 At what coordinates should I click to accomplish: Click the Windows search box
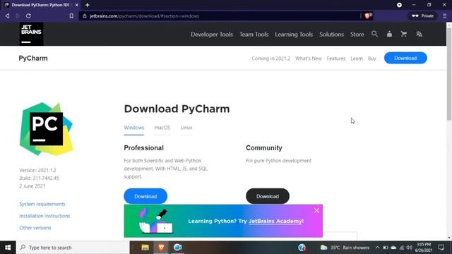[73, 248]
